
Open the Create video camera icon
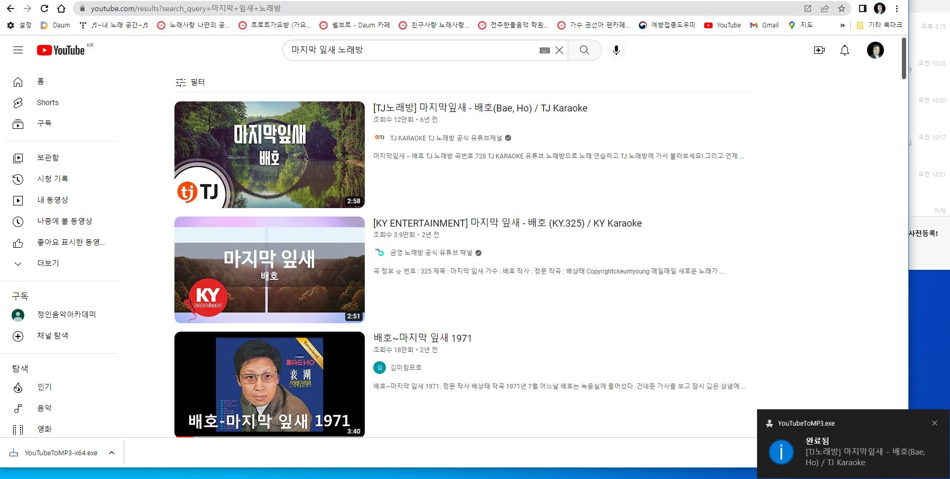point(819,50)
